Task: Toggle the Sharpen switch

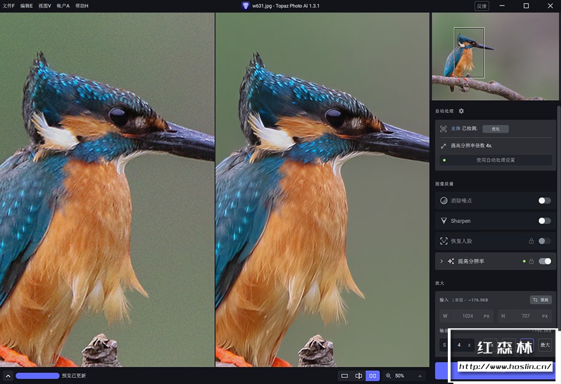Action: click(x=545, y=221)
